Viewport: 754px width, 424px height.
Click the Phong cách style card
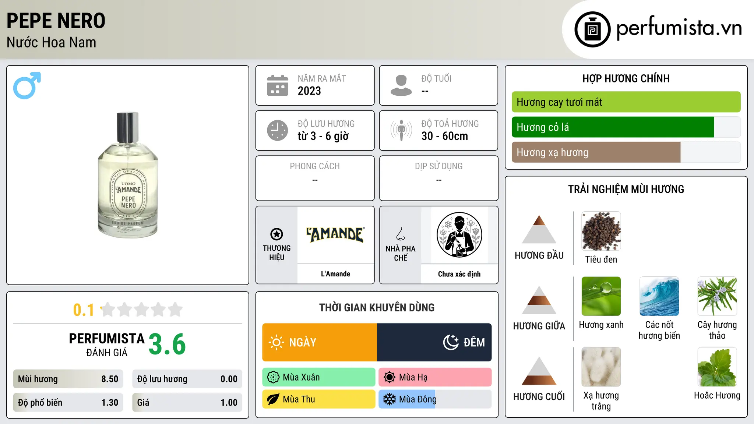pos(315,178)
